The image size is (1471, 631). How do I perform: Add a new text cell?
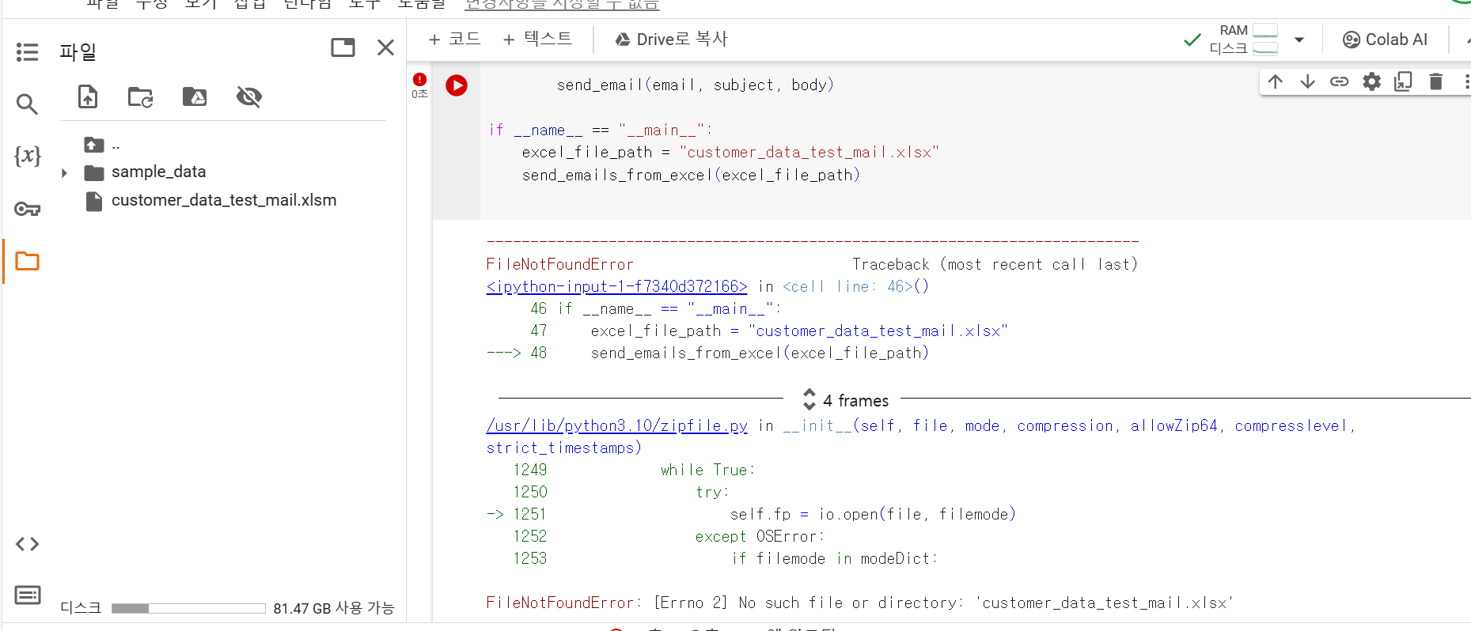(x=537, y=39)
